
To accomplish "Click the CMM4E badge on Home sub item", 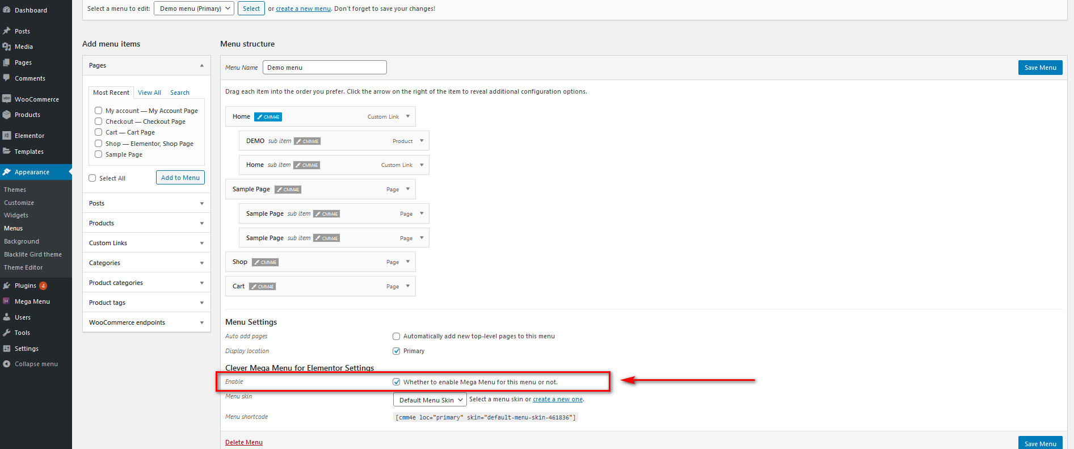I will click(306, 165).
